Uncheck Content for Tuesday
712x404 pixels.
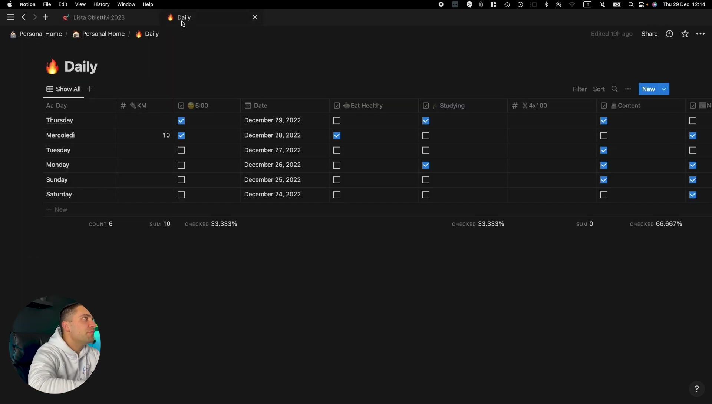tap(604, 150)
